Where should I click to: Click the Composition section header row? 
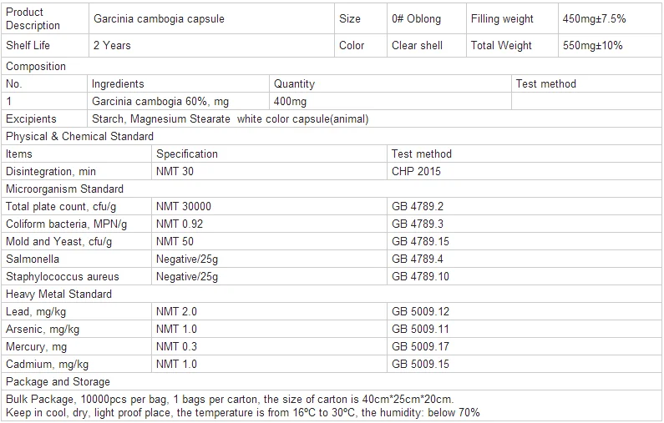tap(36, 67)
